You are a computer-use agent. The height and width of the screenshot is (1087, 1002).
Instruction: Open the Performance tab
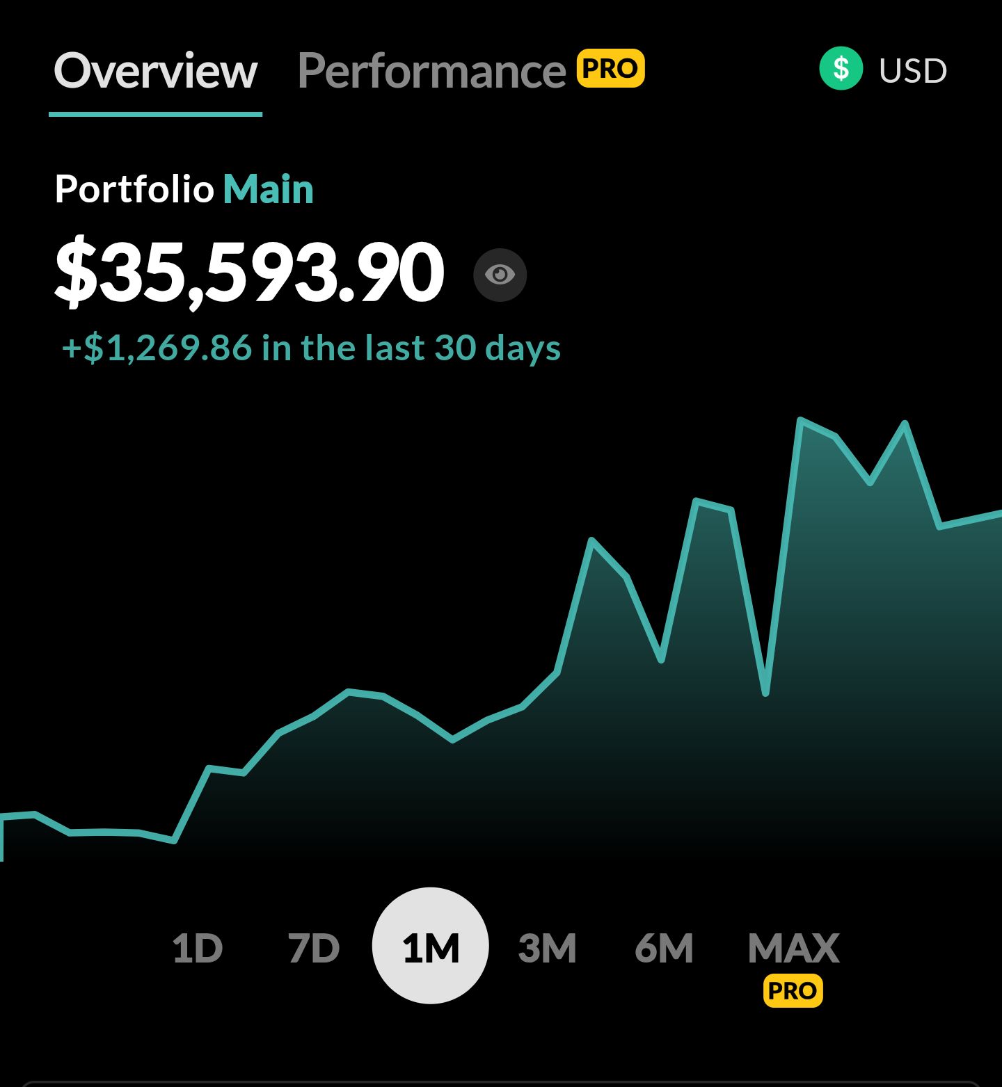431,71
